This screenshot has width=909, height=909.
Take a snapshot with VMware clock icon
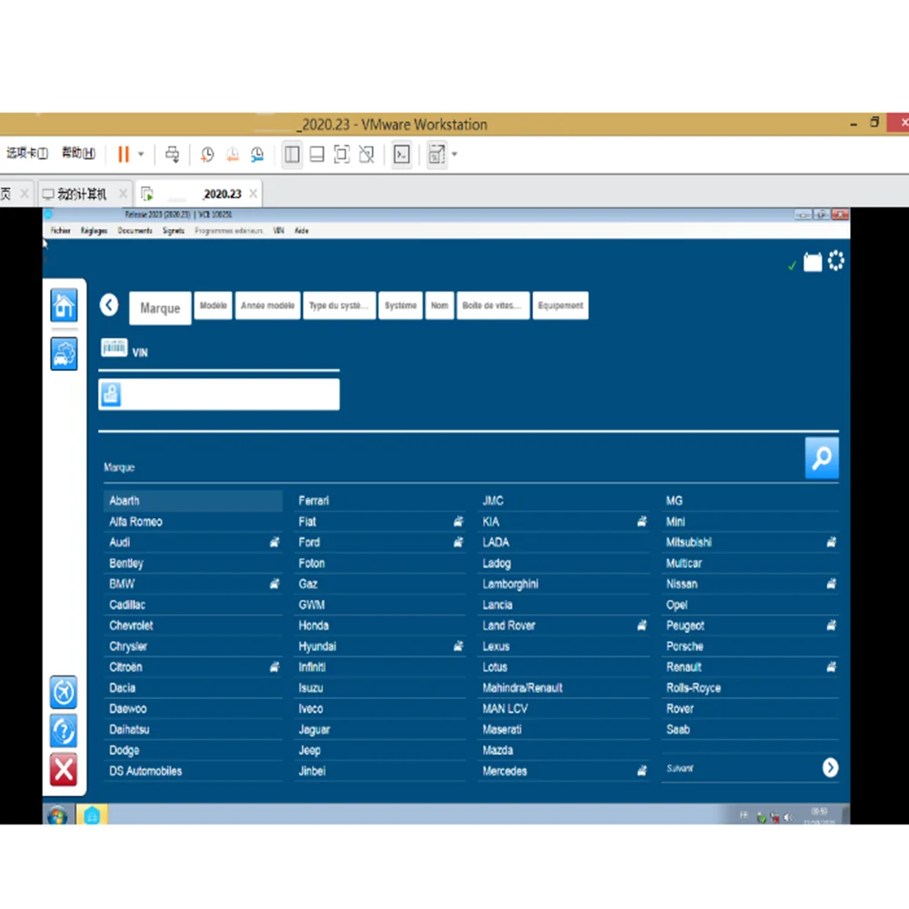[x=207, y=155]
